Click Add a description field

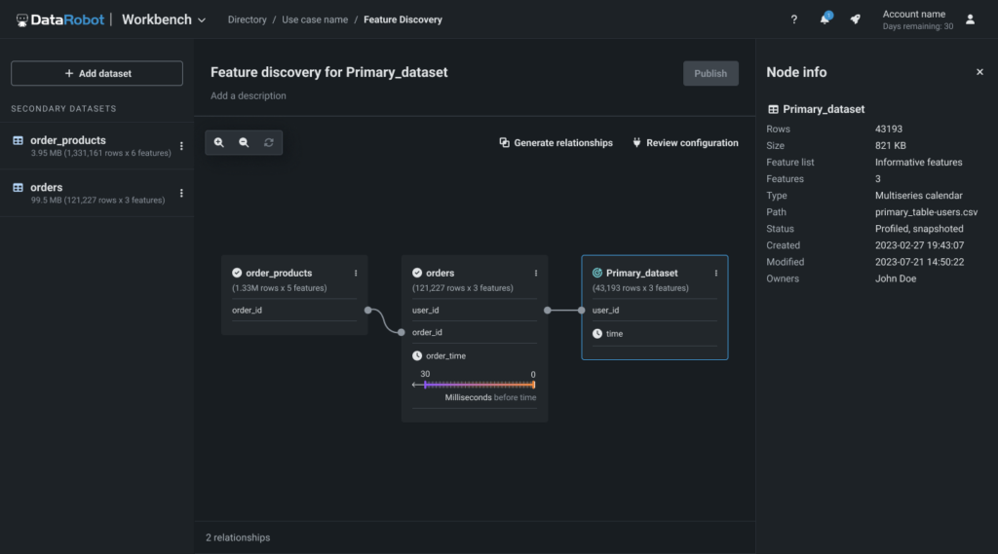point(249,95)
